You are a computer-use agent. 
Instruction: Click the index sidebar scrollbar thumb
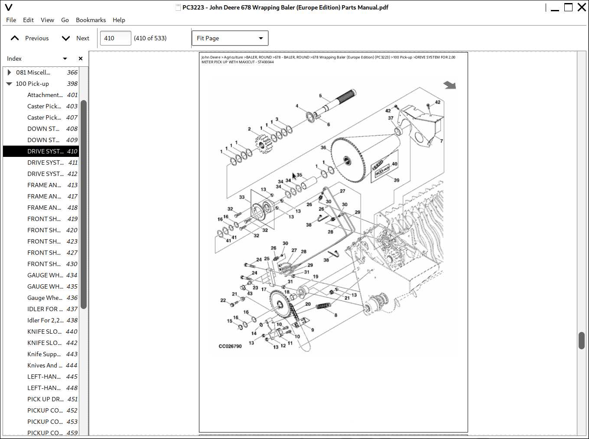[x=84, y=205]
